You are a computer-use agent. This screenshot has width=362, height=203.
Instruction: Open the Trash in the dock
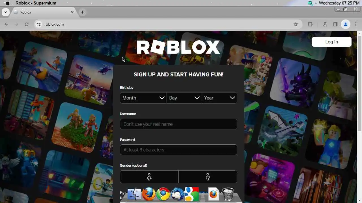pos(228,194)
